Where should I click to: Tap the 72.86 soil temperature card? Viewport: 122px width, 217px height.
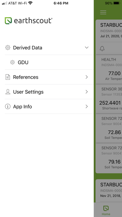[x=109, y=128]
